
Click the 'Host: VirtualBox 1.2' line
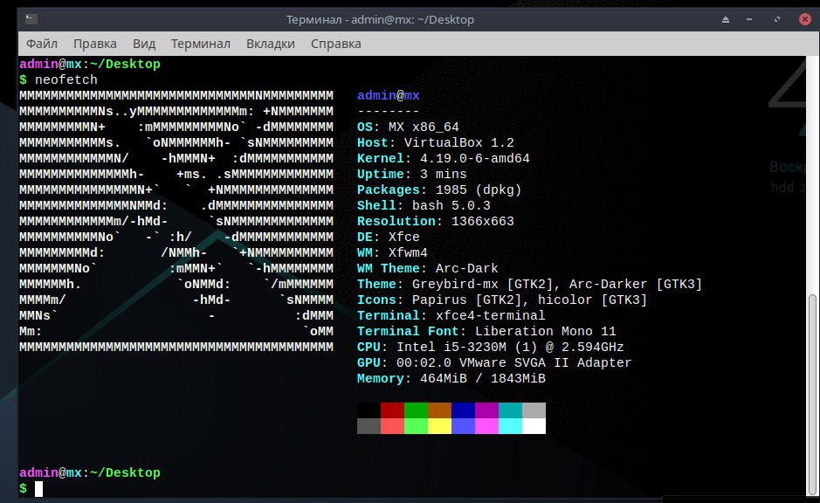436,142
